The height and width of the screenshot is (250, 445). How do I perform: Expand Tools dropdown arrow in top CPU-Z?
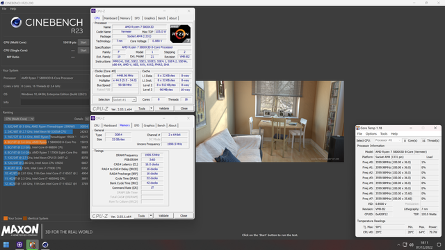click(x=152, y=108)
